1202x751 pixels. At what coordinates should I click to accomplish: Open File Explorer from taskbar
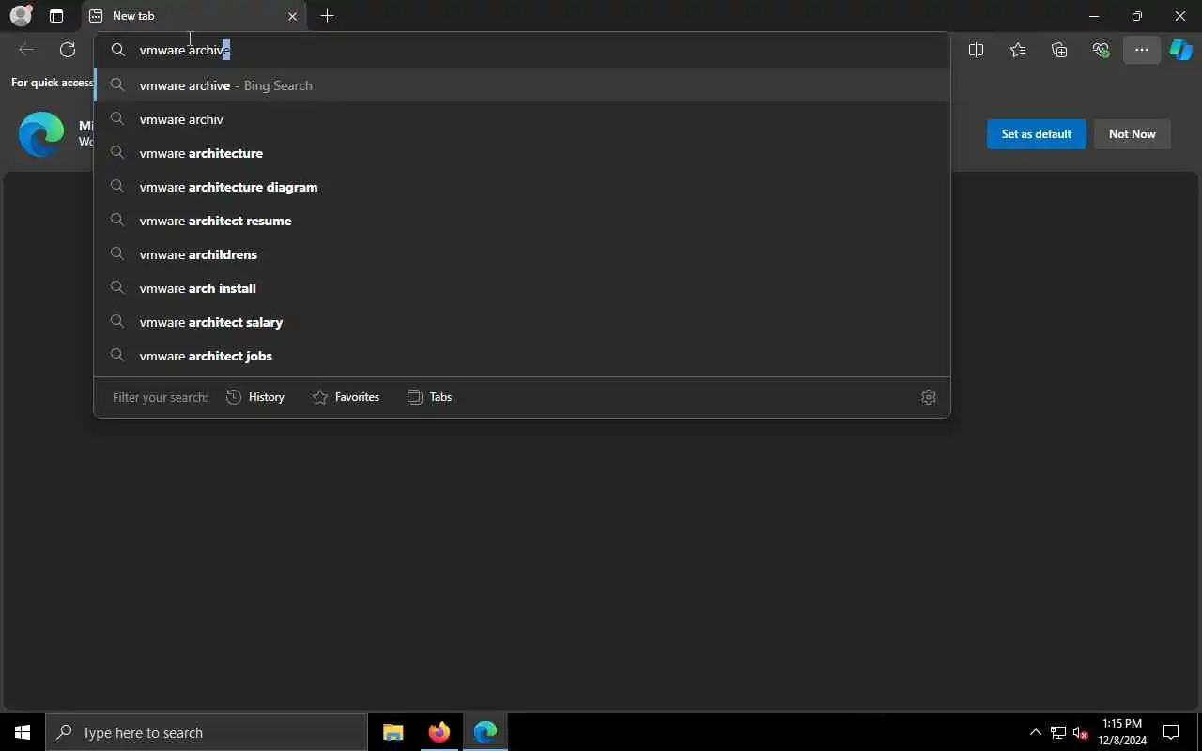pyautogui.click(x=393, y=732)
